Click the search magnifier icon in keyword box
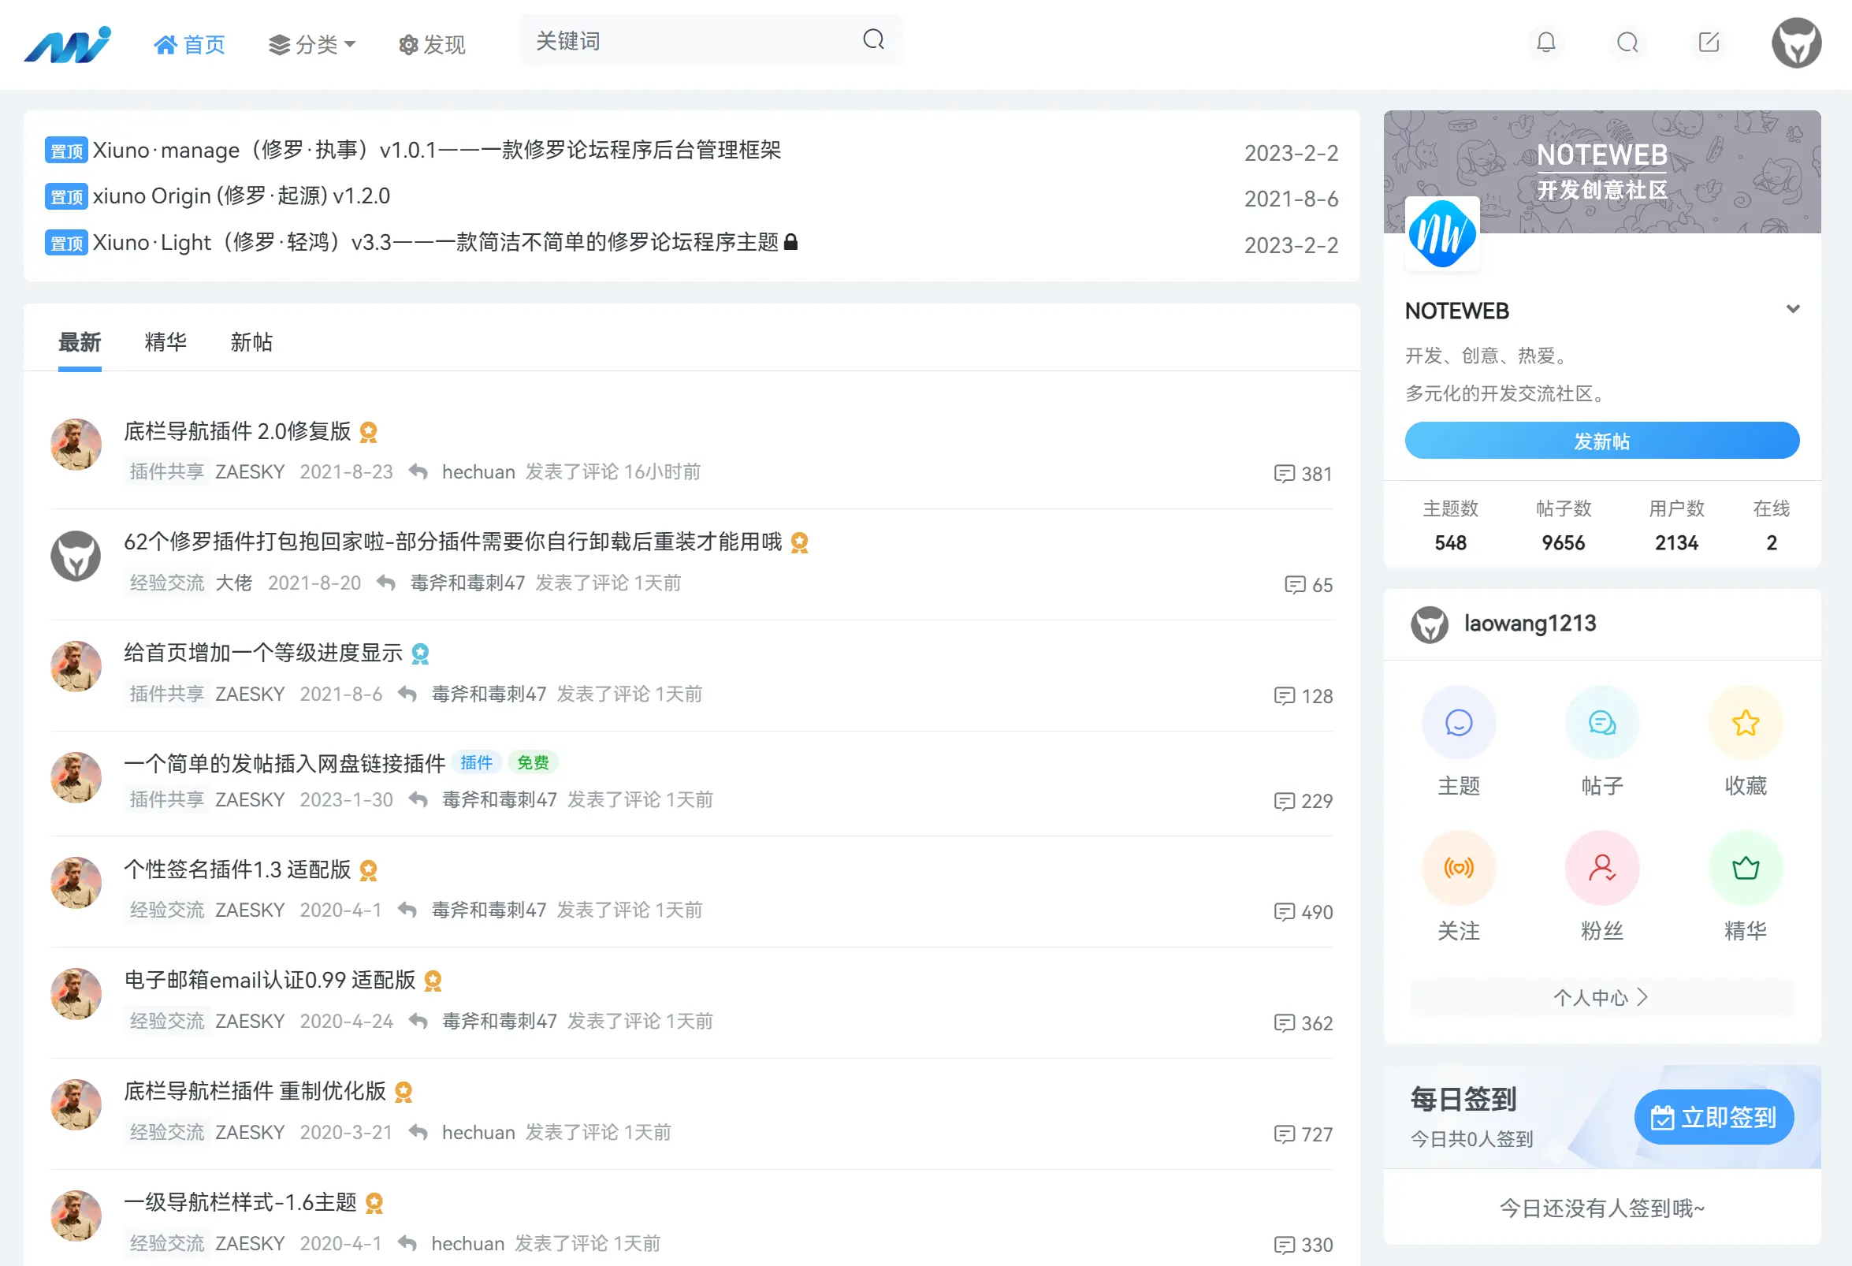 click(x=873, y=40)
